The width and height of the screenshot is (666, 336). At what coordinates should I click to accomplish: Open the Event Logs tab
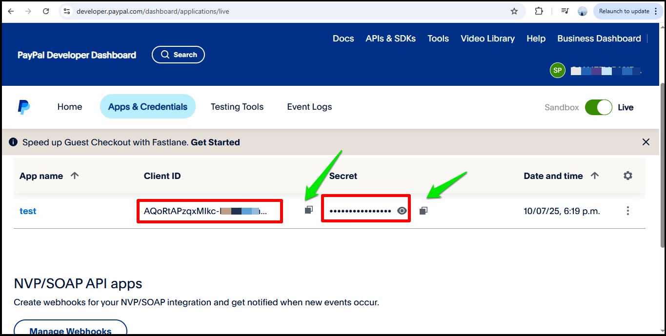pyautogui.click(x=309, y=107)
